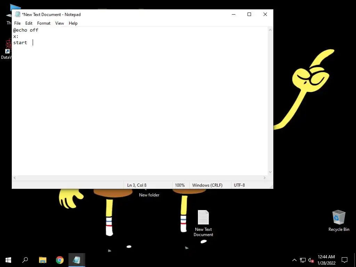Open the View menu

click(59, 23)
